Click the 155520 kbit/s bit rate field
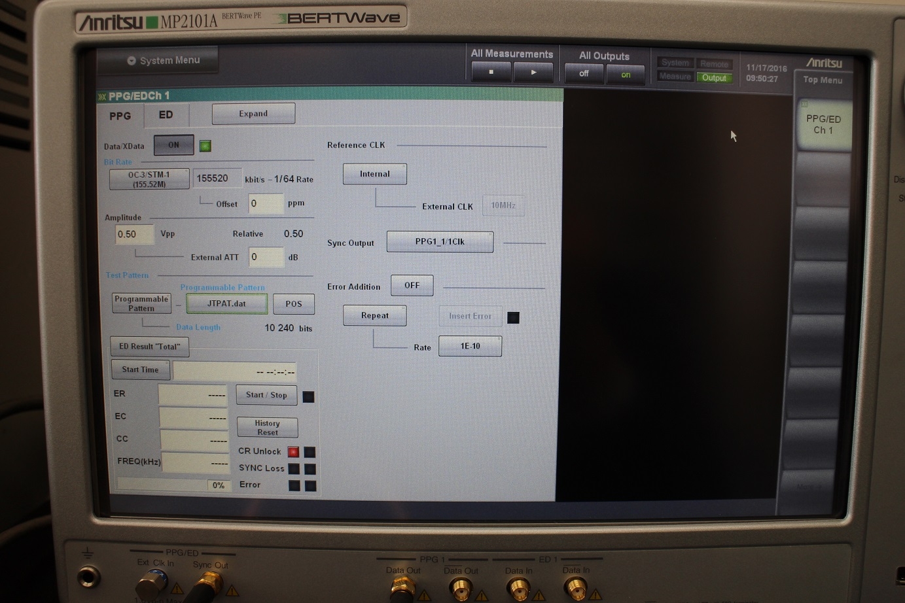Image resolution: width=905 pixels, height=603 pixels. 217,179
